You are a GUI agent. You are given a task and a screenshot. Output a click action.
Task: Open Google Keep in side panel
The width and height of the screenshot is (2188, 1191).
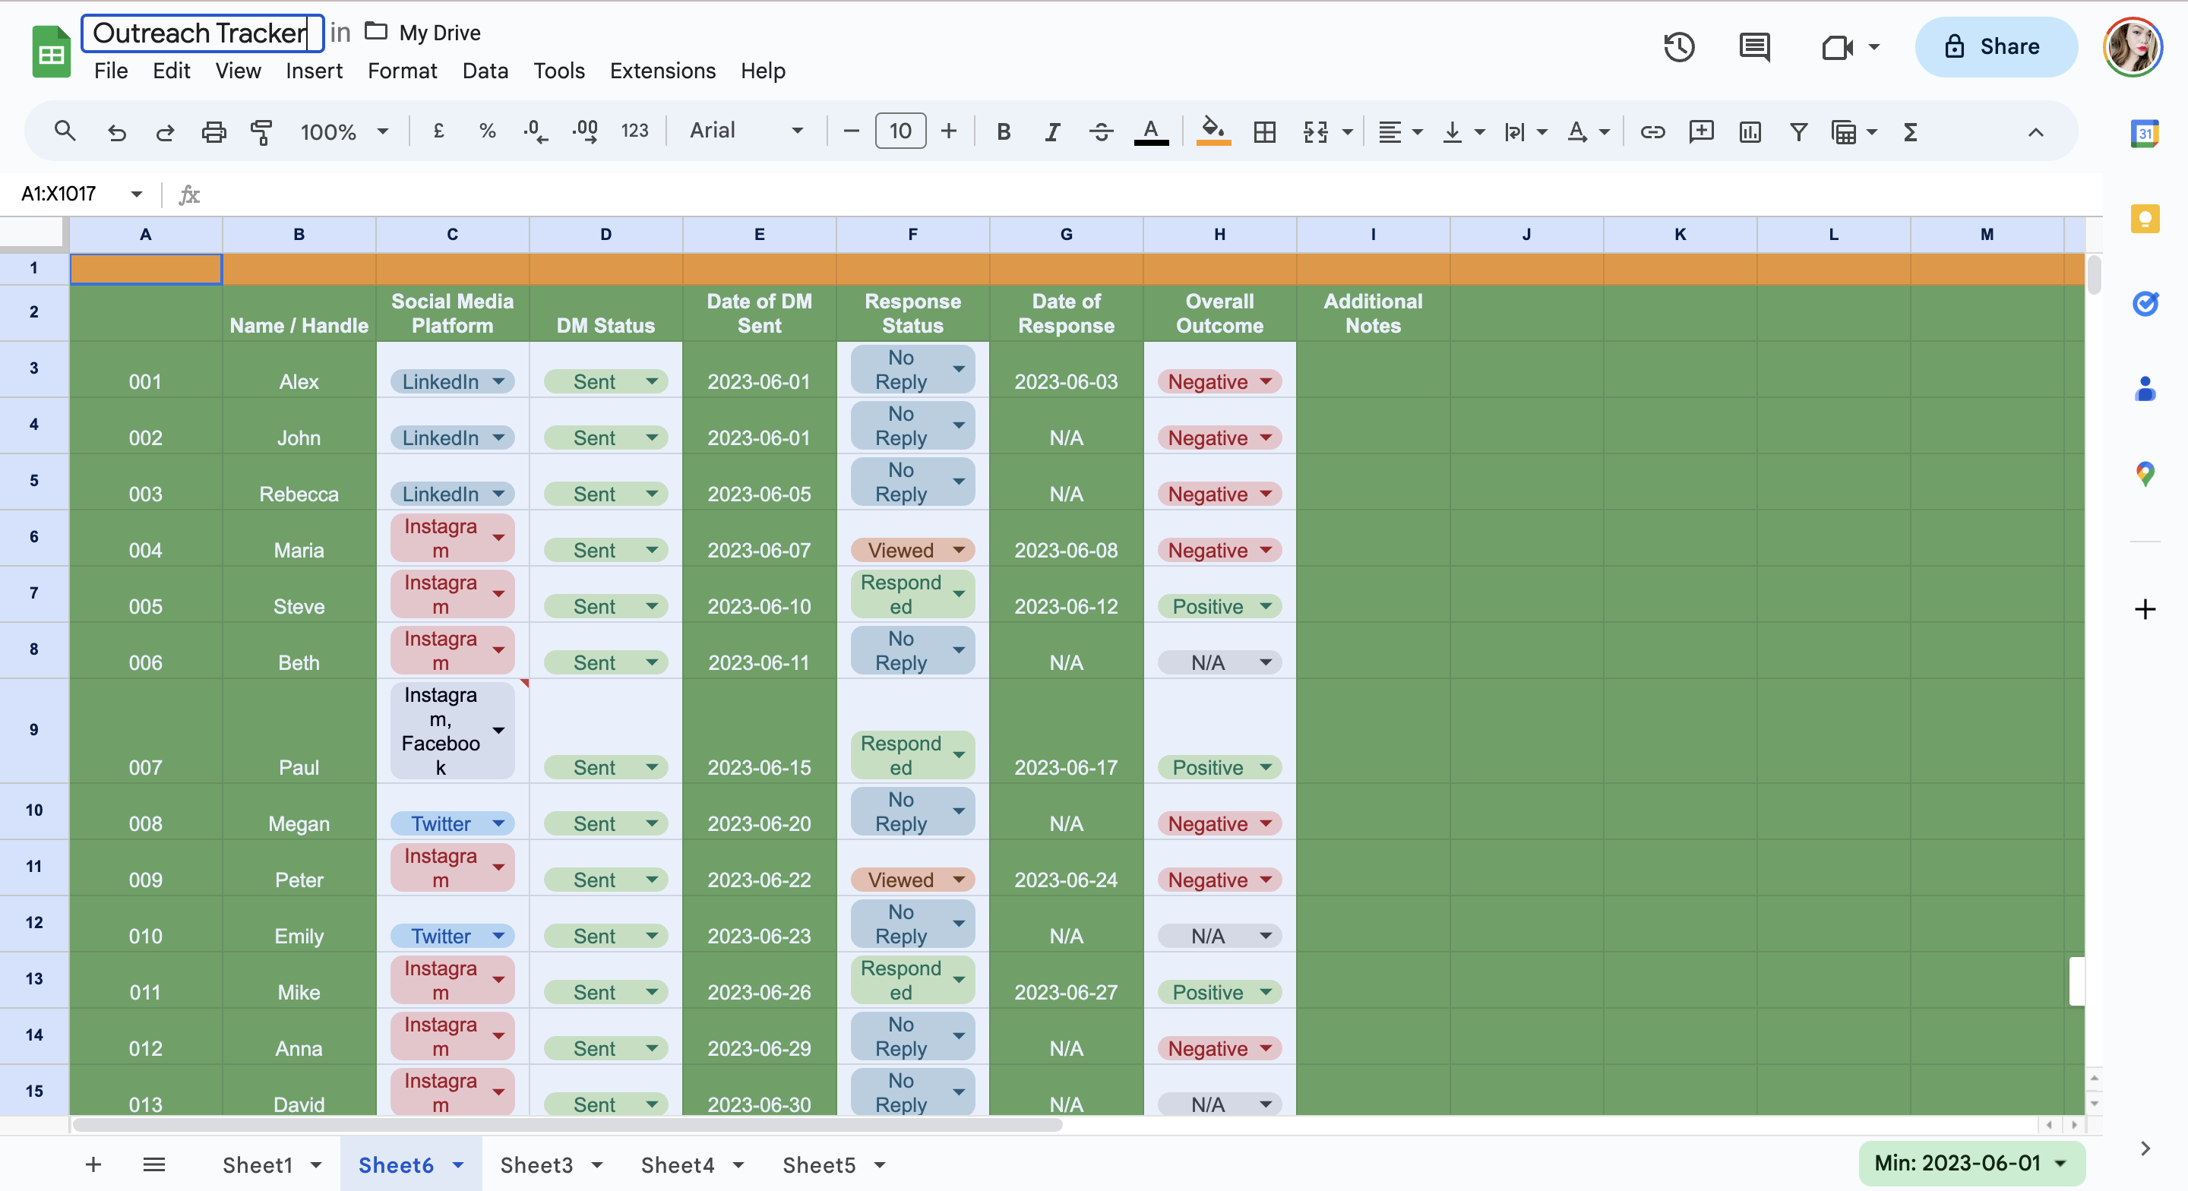(x=2145, y=218)
